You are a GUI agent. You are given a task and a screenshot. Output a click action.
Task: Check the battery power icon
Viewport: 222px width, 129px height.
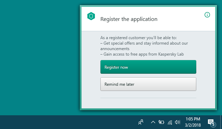click(x=161, y=122)
